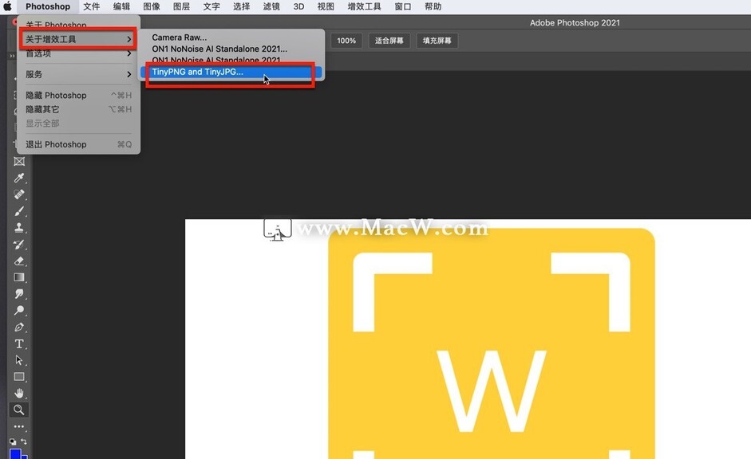Choose 隐藏 Photoshop from the menu
The height and width of the screenshot is (459, 751).
tap(78, 95)
